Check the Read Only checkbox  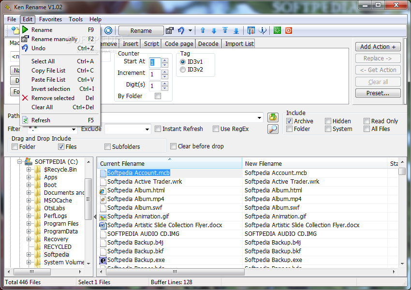(367, 121)
